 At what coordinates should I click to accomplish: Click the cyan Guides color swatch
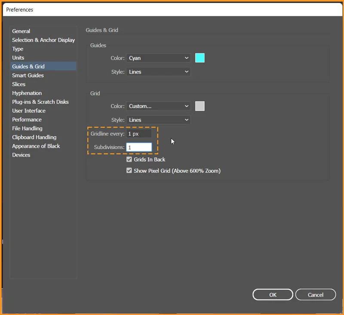[200, 58]
